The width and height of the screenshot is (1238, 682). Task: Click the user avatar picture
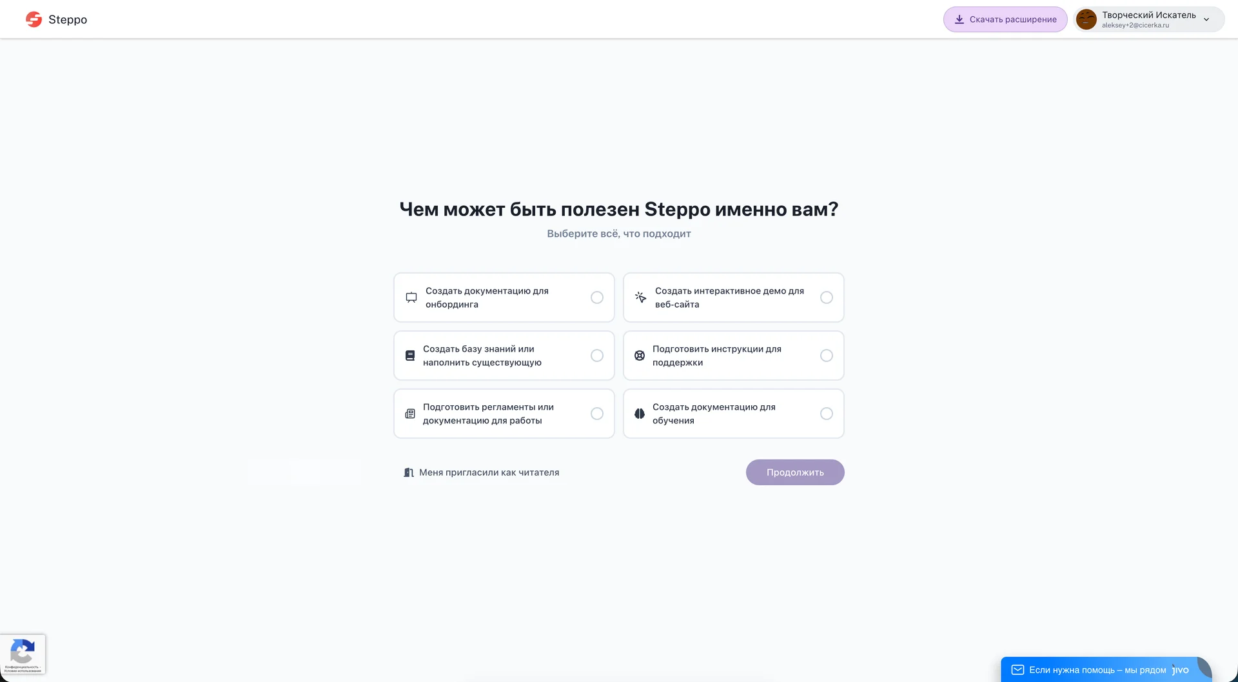click(1086, 19)
